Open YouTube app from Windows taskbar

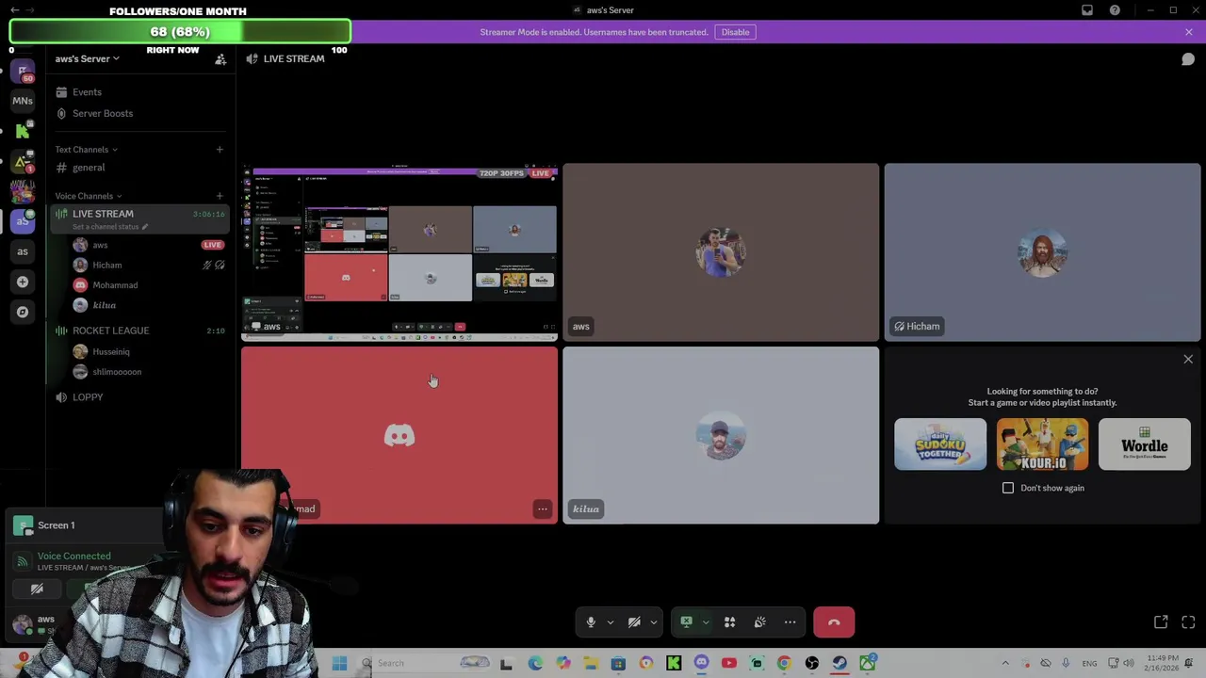(728, 663)
